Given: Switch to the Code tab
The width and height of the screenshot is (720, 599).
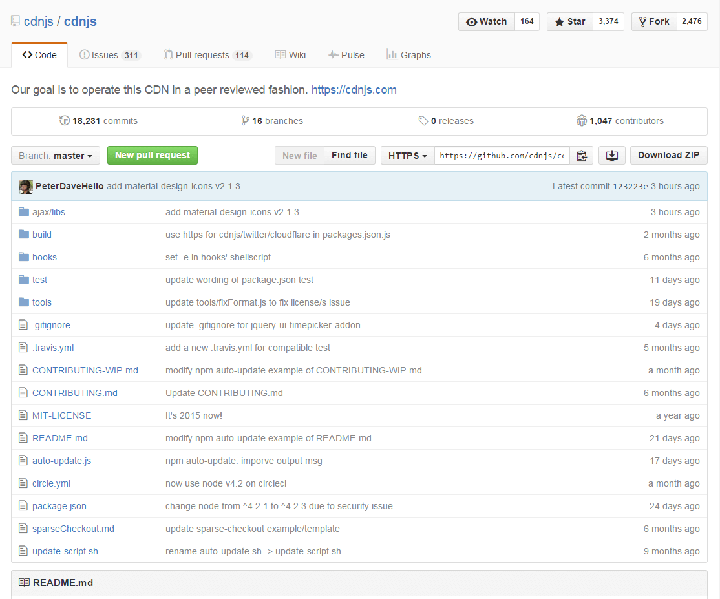Looking at the screenshot, I should (39, 55).
